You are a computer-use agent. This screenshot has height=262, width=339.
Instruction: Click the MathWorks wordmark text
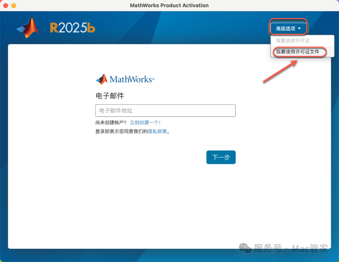coord(131,79)
